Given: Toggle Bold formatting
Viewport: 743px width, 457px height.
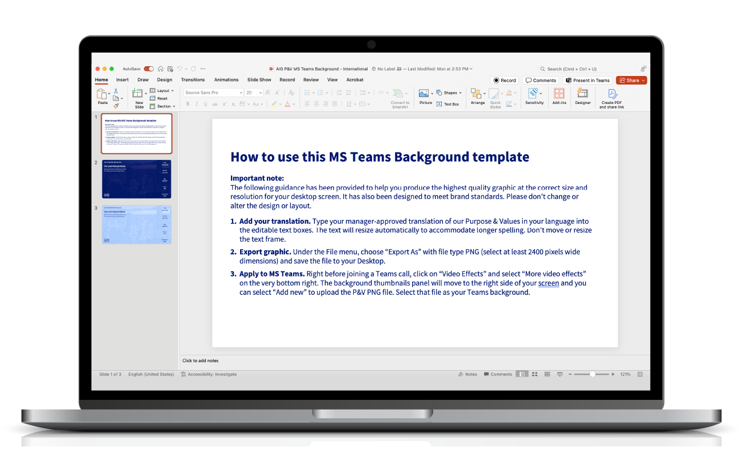Looking at the screenshot, I should click(x=187, y=104).
